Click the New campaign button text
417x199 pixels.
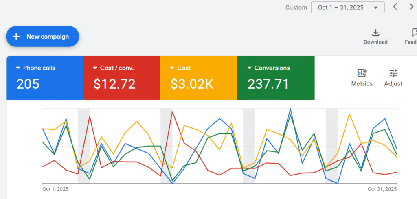48,37
